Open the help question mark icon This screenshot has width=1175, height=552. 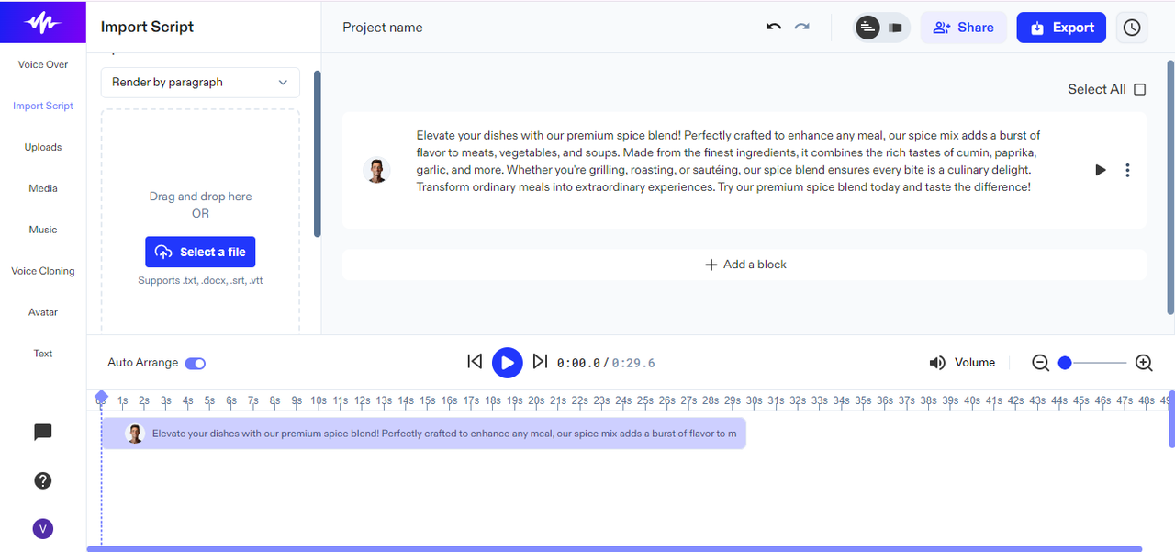[42, 480]
